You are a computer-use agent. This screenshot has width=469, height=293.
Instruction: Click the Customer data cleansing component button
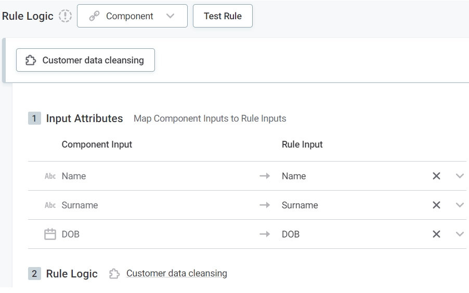(85, 60)
